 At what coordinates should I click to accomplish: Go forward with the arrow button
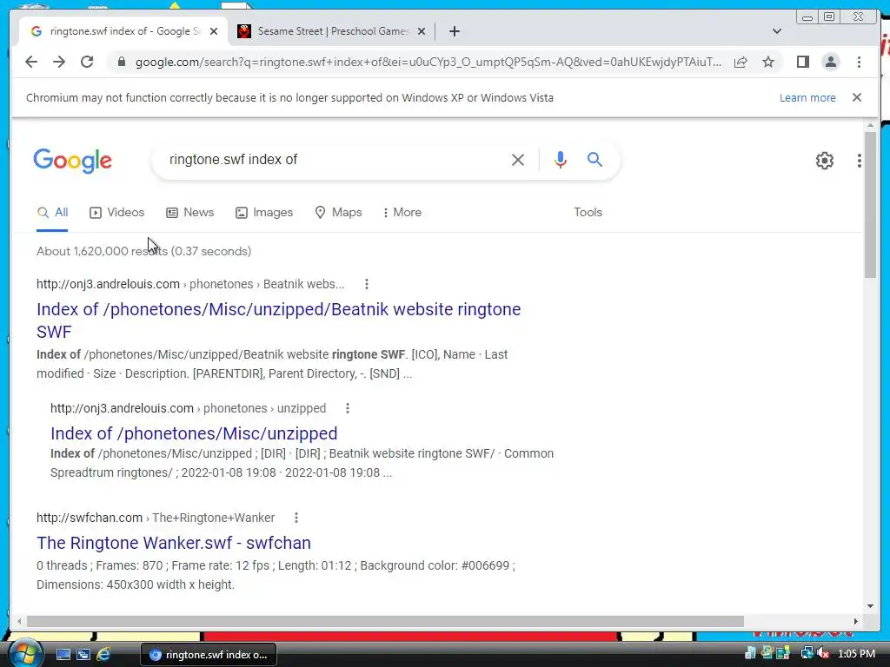coord(59,62)
